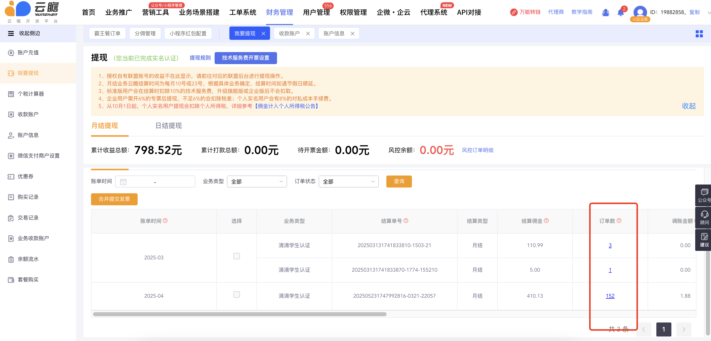Click the 152 order count link
Viewport: 711px width, 341px height.
(610, 296)
